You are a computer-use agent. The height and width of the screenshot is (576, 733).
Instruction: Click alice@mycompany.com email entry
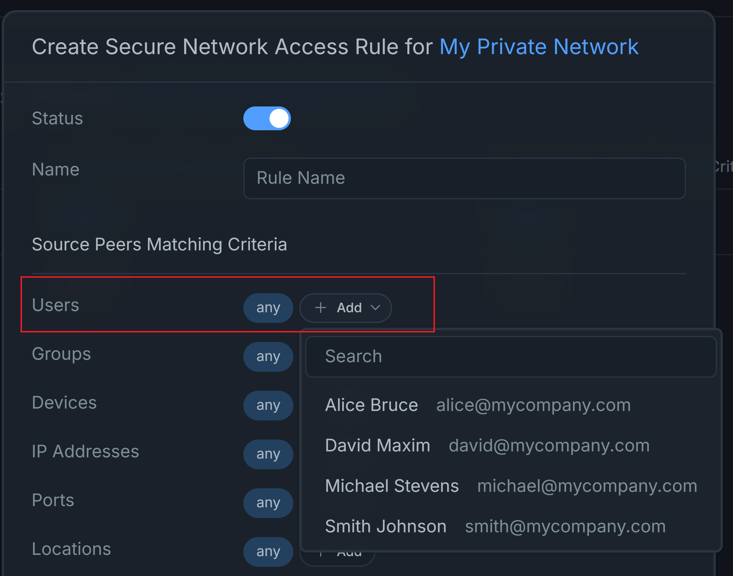coord(533,405)
